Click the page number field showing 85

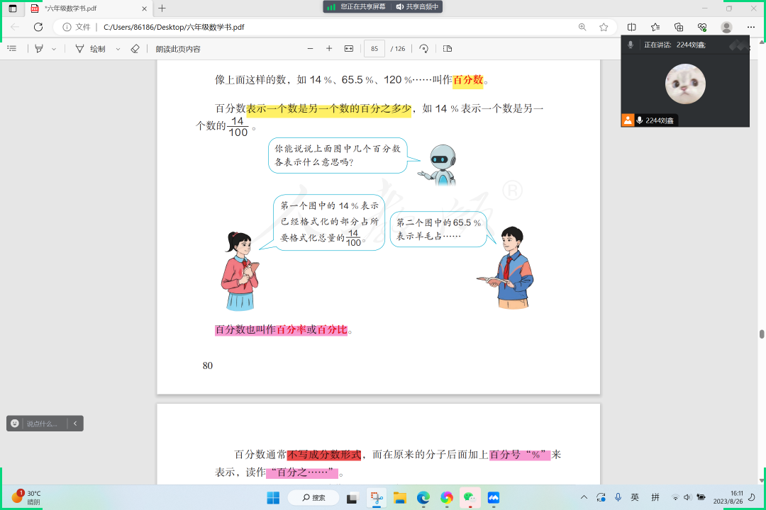tap(374, 49)
